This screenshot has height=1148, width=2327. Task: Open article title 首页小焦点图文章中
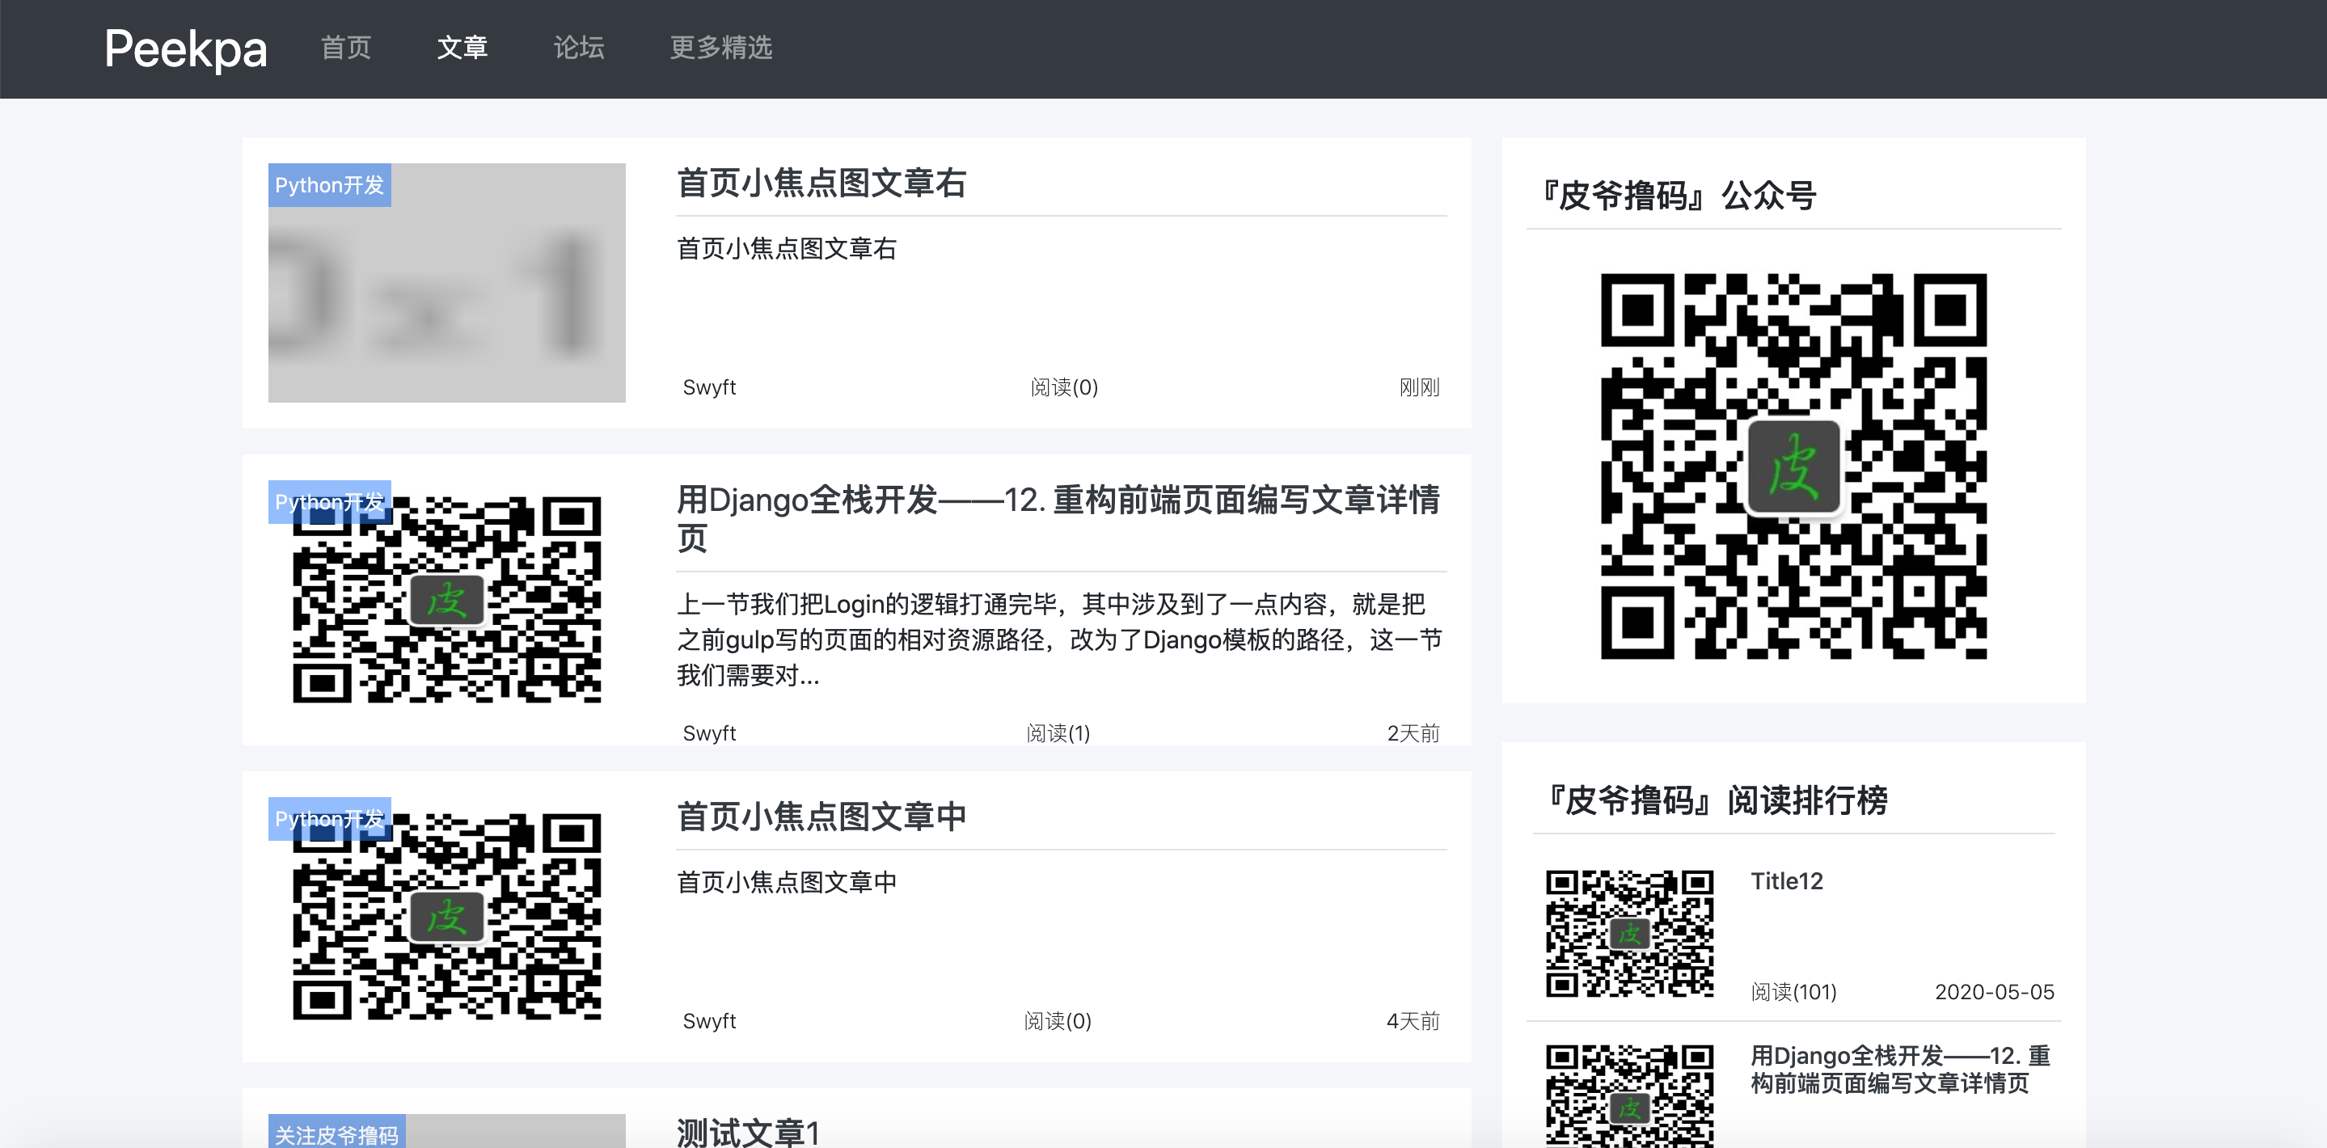click(x=821, y=817)
